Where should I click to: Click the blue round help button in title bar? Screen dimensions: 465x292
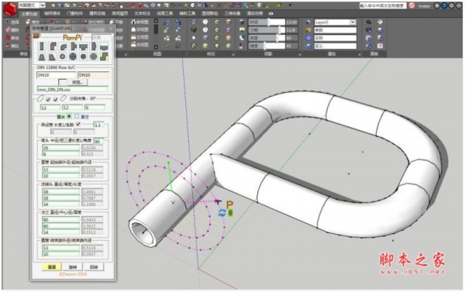click(x=444, y=5)
